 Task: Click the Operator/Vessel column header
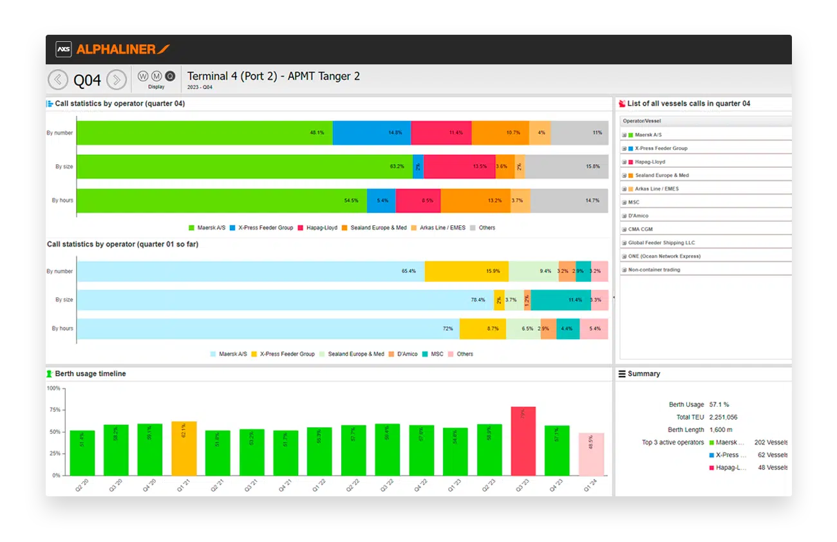coord(706,121)
